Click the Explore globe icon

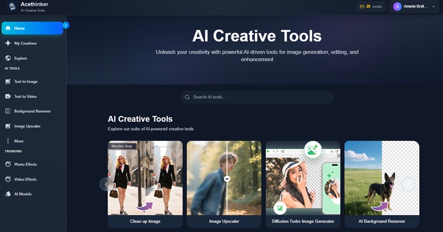click(x=8, y=58)
